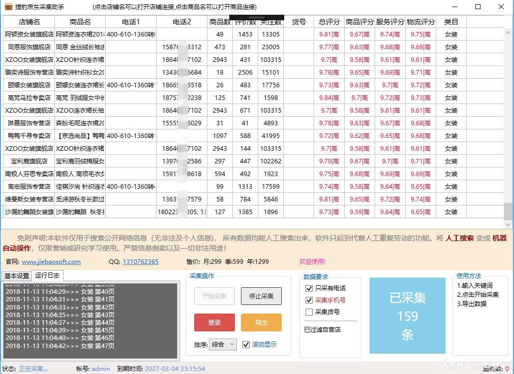The image size is (514, 374).
Task: Select the 运行日志 tab
Action: (x=47, y=276)
